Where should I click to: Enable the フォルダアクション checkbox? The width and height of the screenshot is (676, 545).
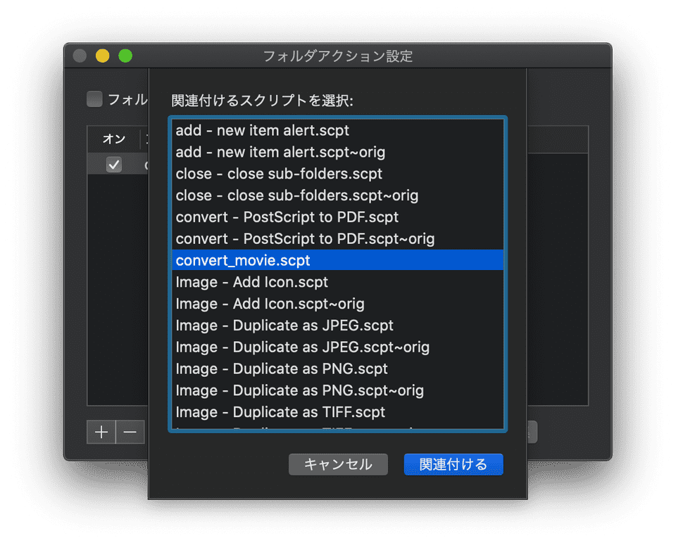pyautogui.click(x=94, y=99)
